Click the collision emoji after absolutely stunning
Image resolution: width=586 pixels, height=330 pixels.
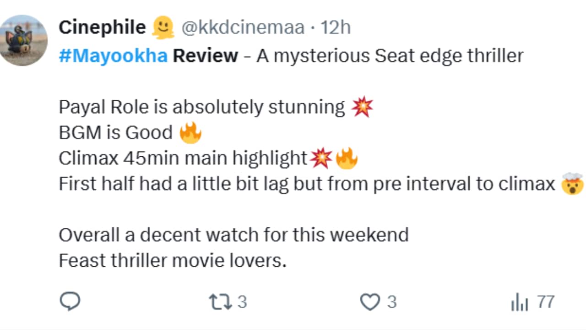pos(362,107)
